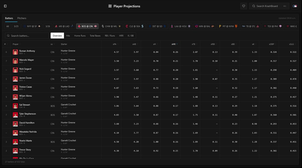Filter by ARI @ LAD game
This screenshot has width=302, height=168.
(64, 26)
